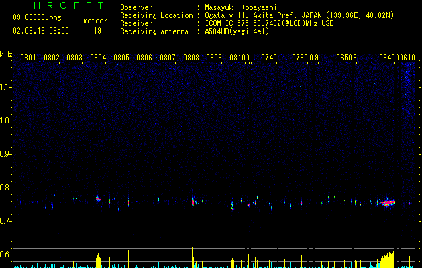Select the A504HB(yagi 4el) antenna value
This screenshot has width=422, height=268.
237,31
